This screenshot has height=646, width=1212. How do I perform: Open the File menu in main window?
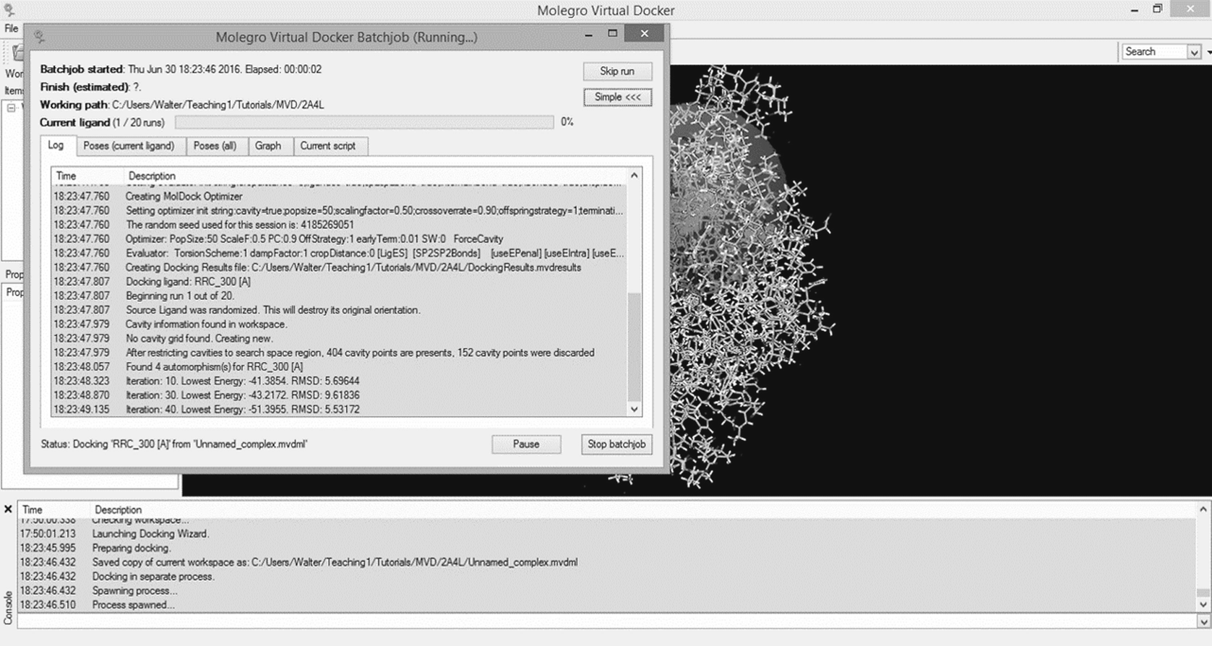tap(11, 29)
